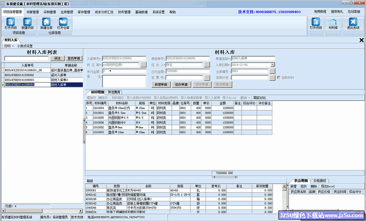Click 跟踪对比 in detail toolbar
The height and width of the screenshot is (221, 366).
point(260,98)
